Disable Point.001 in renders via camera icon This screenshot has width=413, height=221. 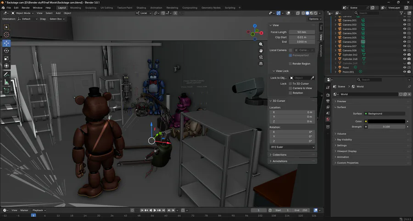(x=409, y=72)
